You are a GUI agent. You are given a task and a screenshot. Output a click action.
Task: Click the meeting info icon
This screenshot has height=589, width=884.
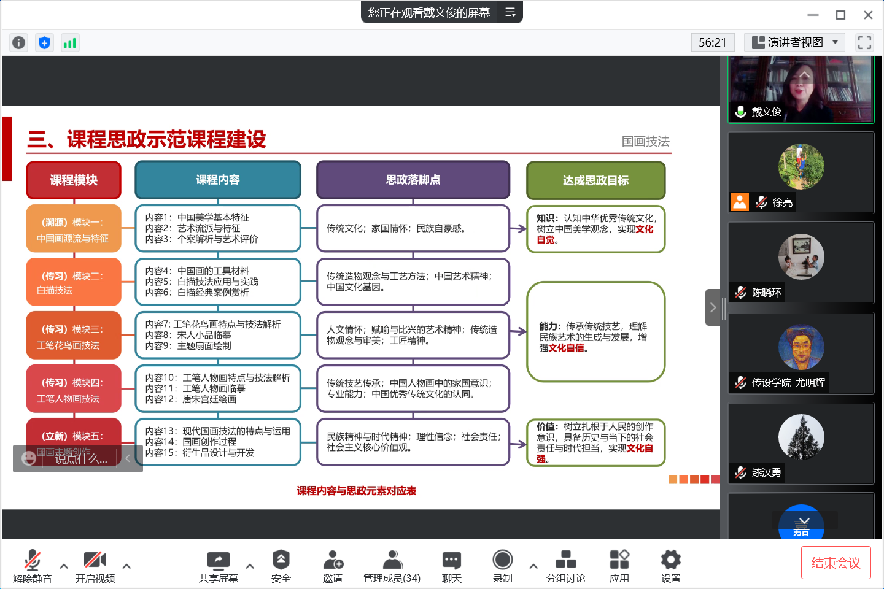coord(19,42)
